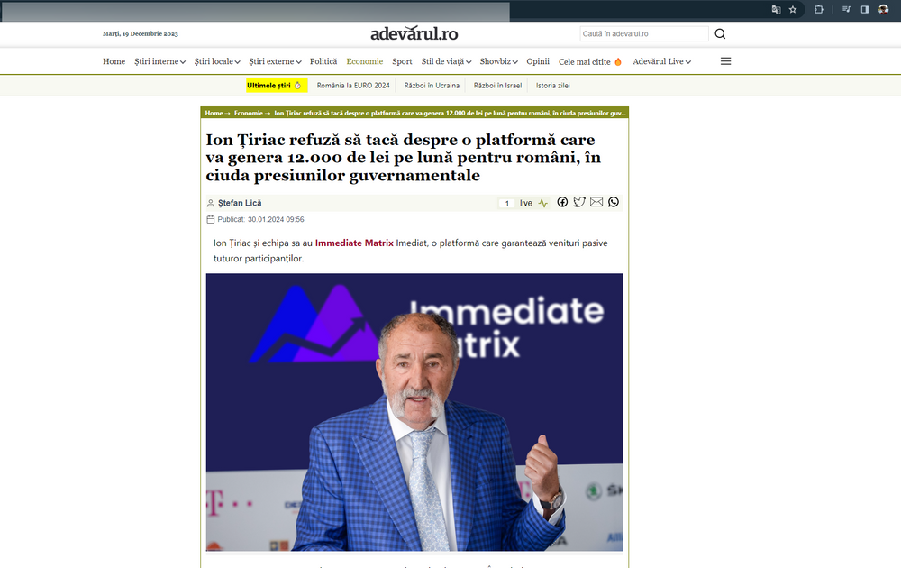
Task: Expand Știri externe dropdown menu
Action: point(275,61)
